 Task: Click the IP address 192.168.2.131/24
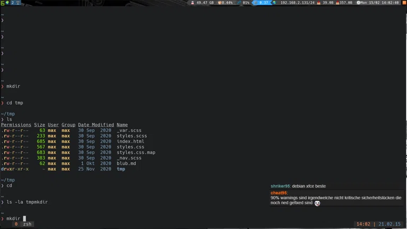click(297, 3)
